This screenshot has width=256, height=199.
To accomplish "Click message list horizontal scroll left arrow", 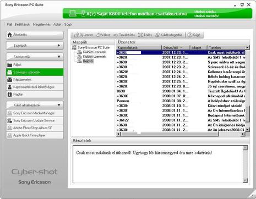I will coord(118,134).
